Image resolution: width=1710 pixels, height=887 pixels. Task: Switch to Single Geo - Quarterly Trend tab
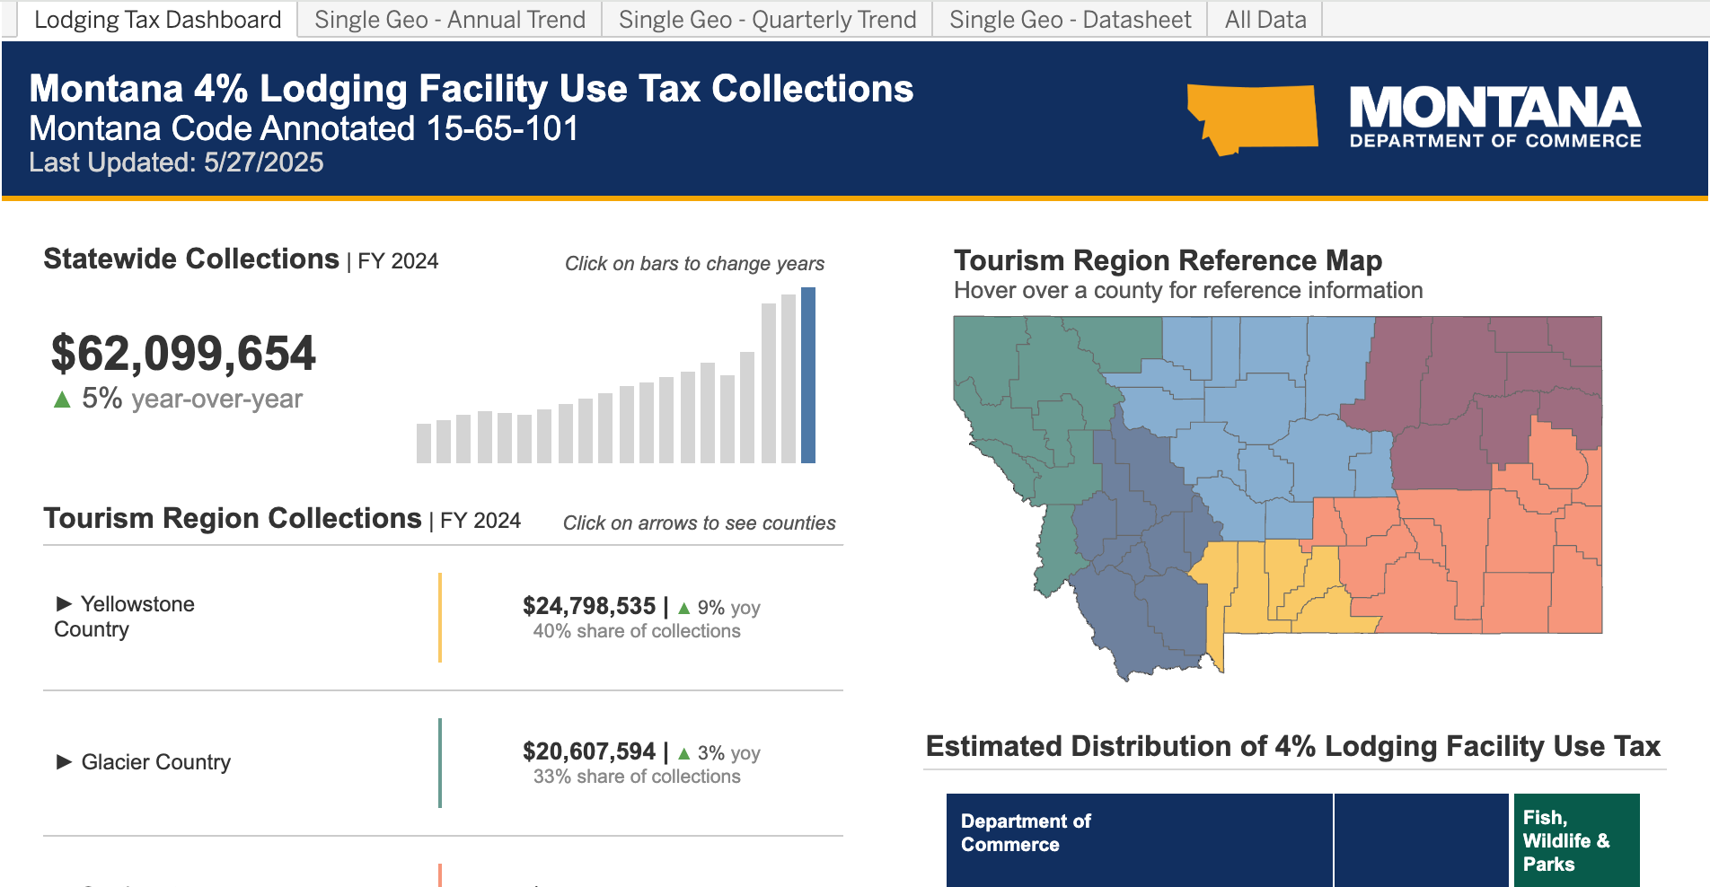pyautogui.click(x=767, y=20)
